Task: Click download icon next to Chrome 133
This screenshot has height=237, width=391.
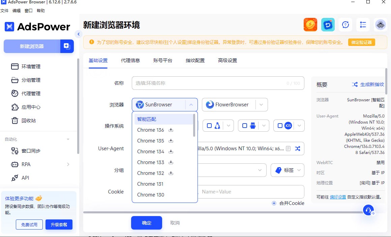Action: 171,162
